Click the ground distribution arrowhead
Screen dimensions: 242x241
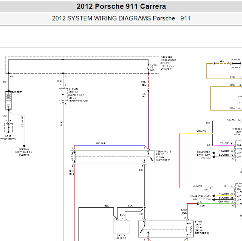click(x=24, y=146)
